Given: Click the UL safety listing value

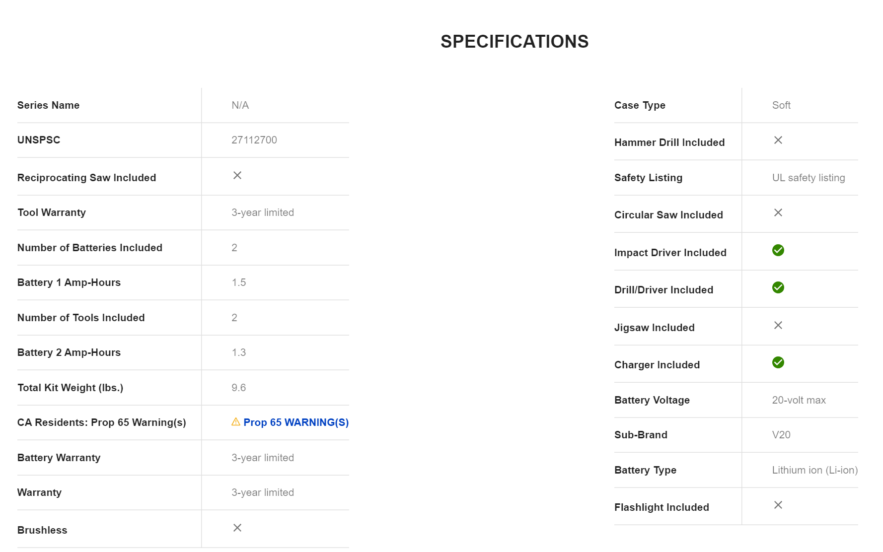Looking at the screenshot, I should coord(809,178).
